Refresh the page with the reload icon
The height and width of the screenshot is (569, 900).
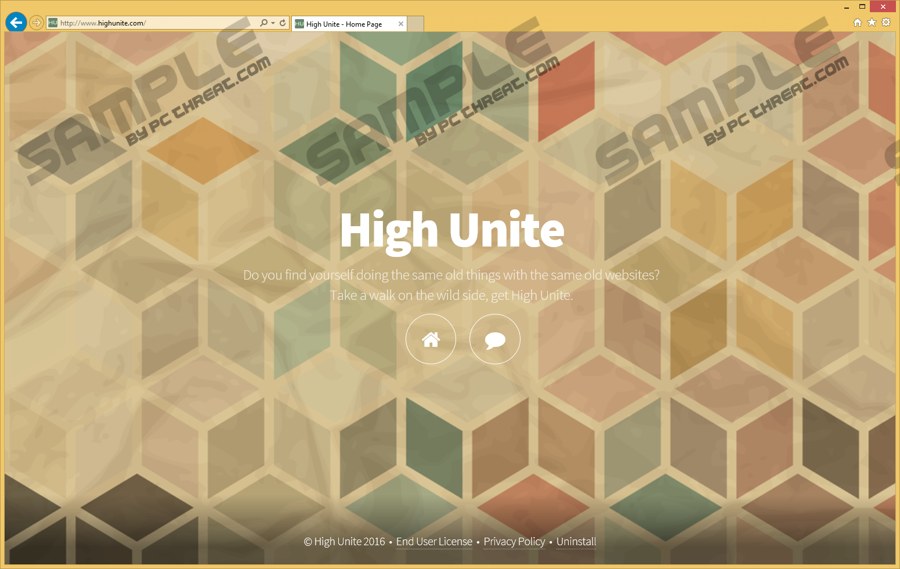[x=283, y=23]
